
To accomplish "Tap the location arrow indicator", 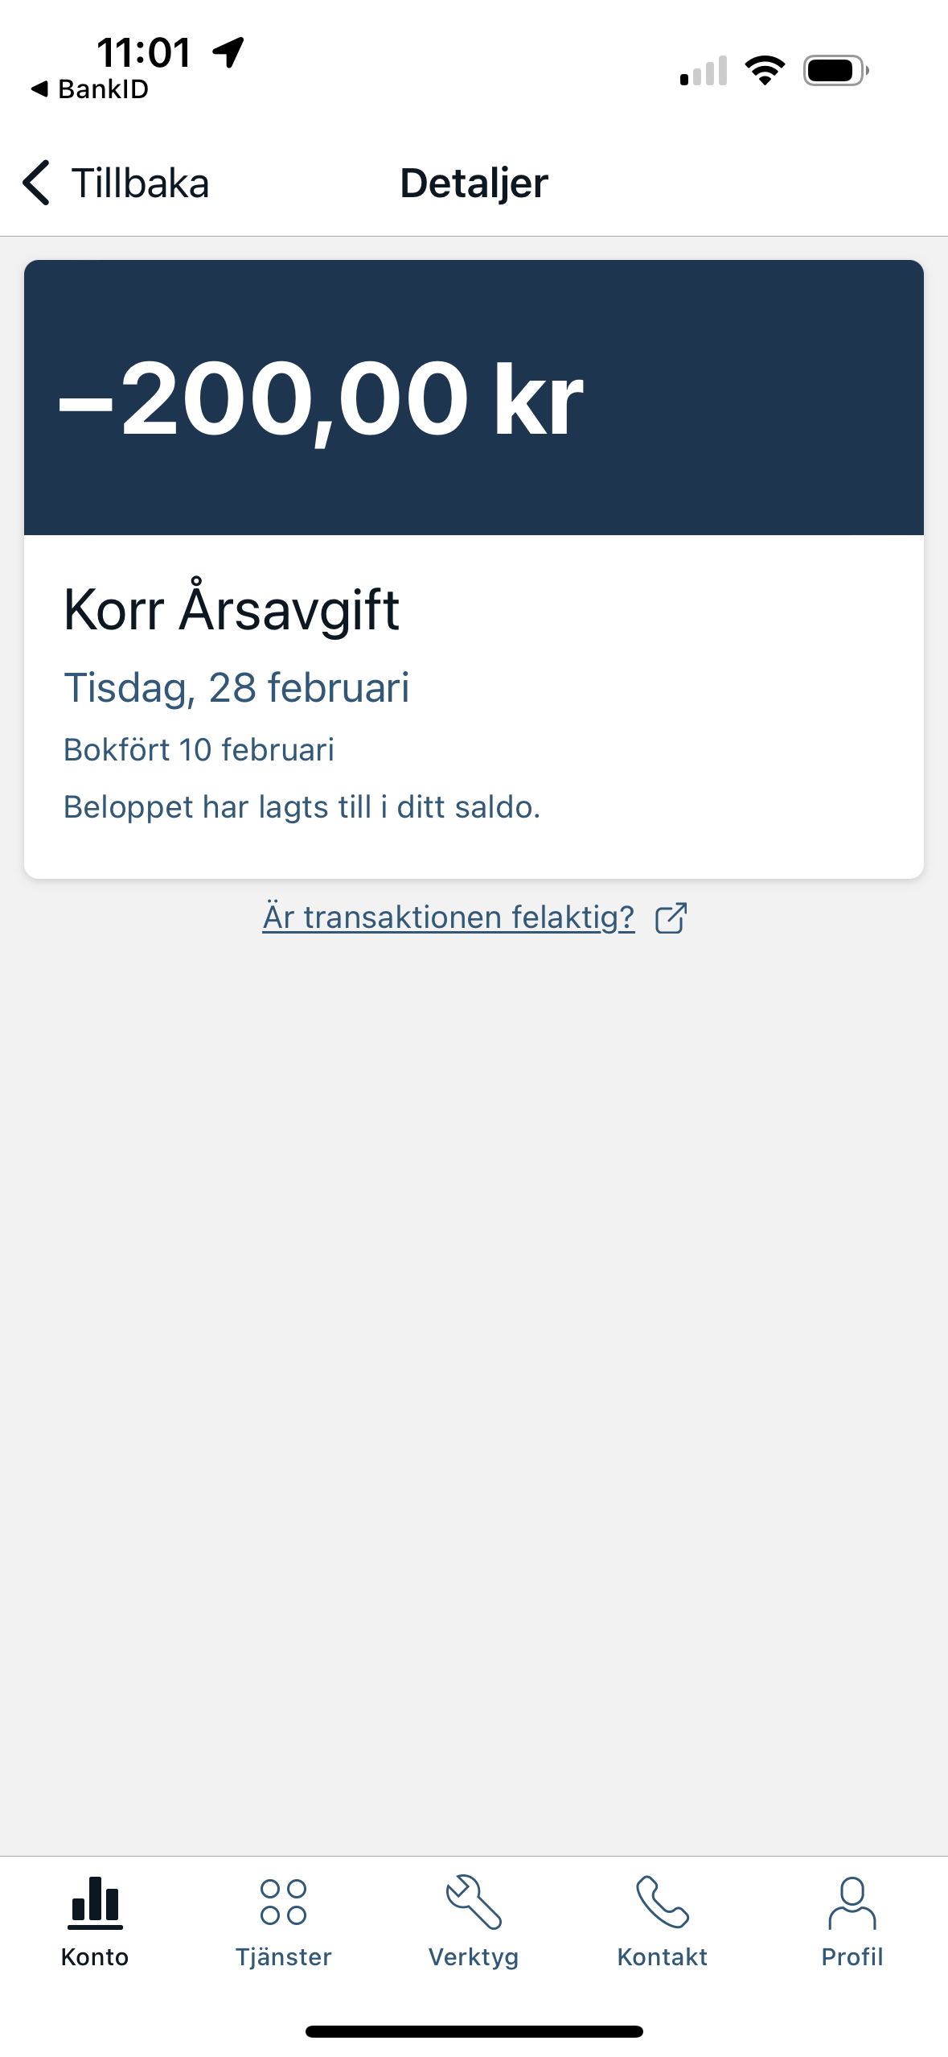I will click(x=228, y=53).
